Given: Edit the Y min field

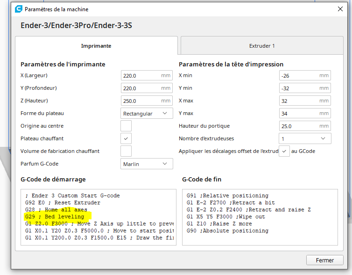Looking at the screenshot, I should click(x=305, y=88).
